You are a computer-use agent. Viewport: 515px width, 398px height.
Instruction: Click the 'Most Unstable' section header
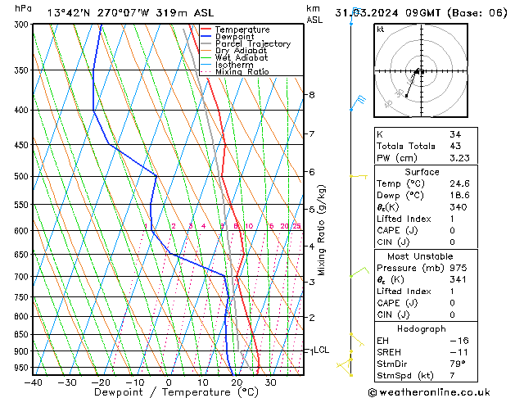pos(420,256)
